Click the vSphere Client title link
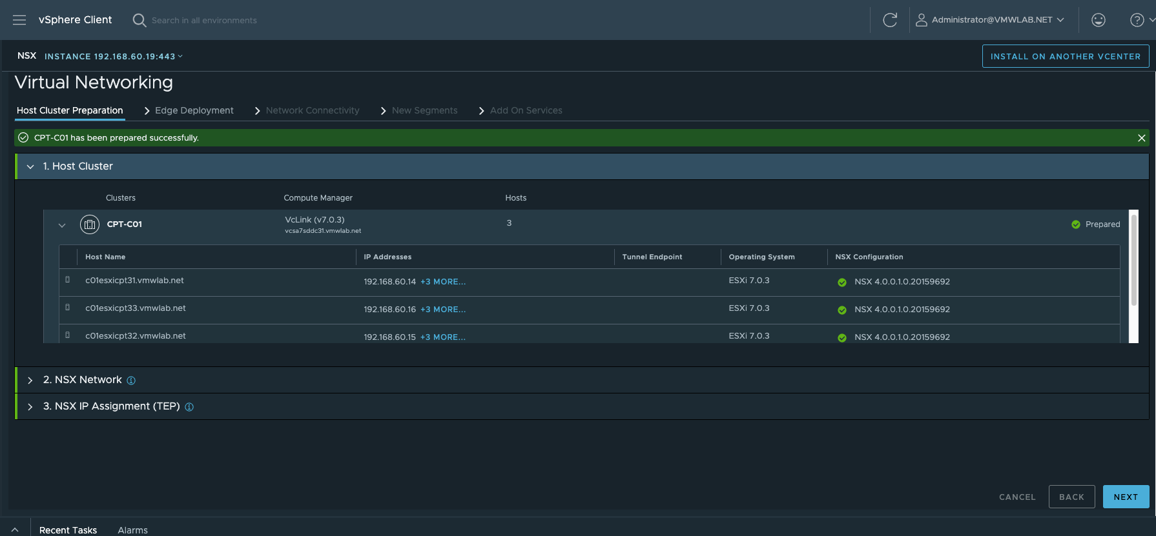 click(x=75, y=20)
